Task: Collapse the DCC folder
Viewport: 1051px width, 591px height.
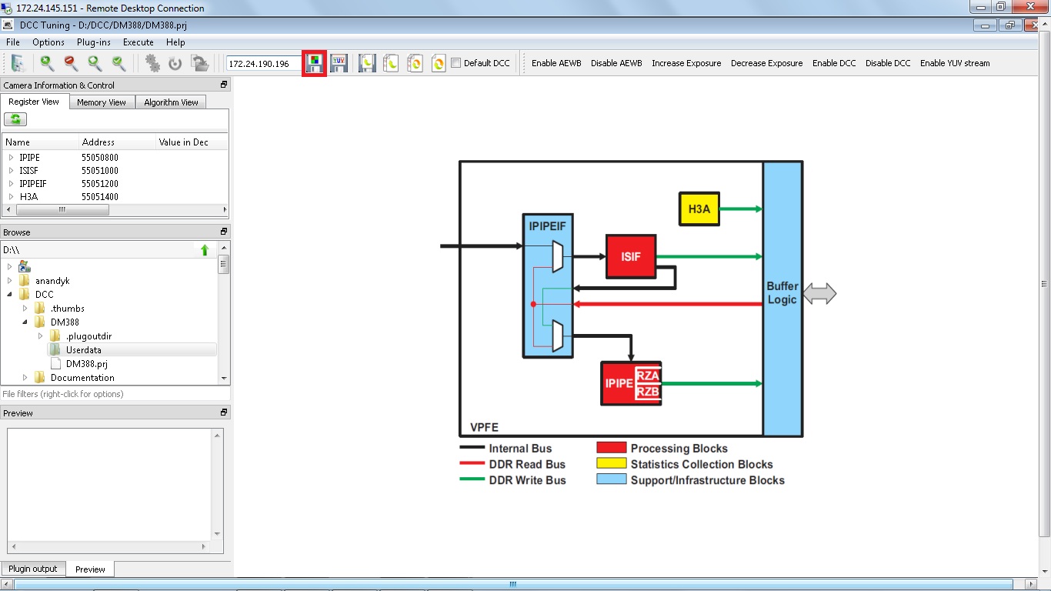Action: pos(10,295)
